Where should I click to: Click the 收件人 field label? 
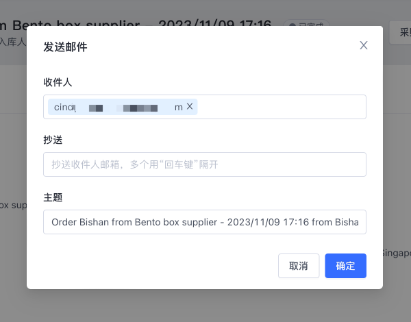coord(58,82)
